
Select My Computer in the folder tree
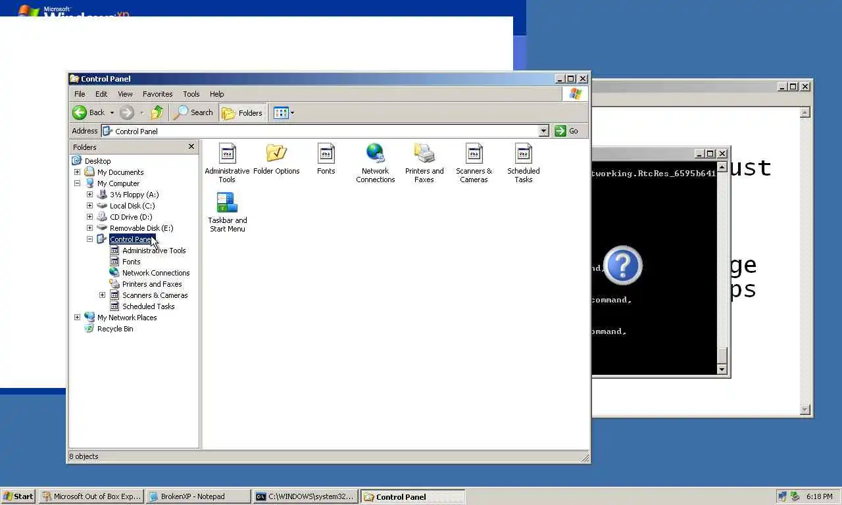118,183
